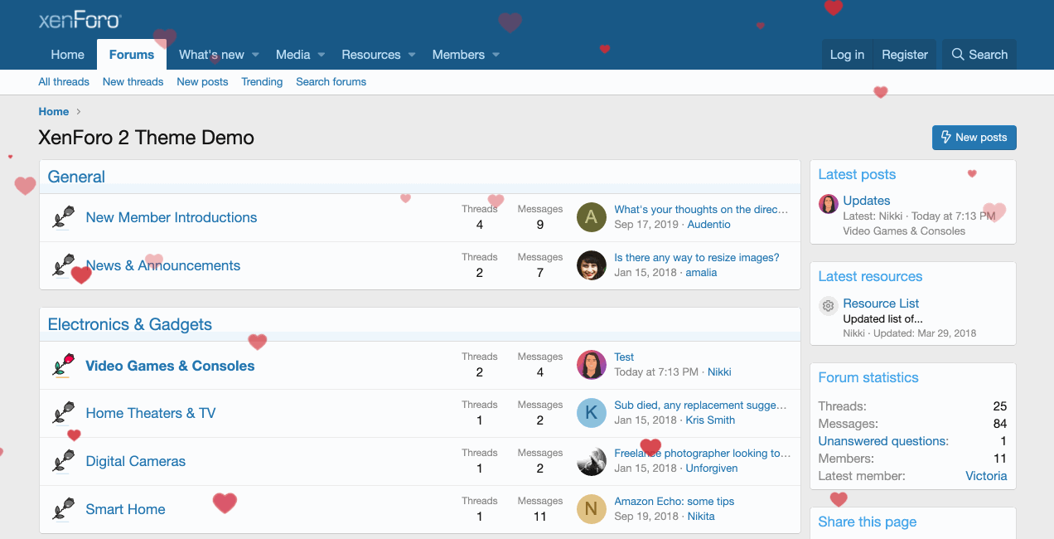This screenshot has height=539, width=1054.
Task: Click Kris Smith's avatar with letter K
Action: tap(591, 413)
